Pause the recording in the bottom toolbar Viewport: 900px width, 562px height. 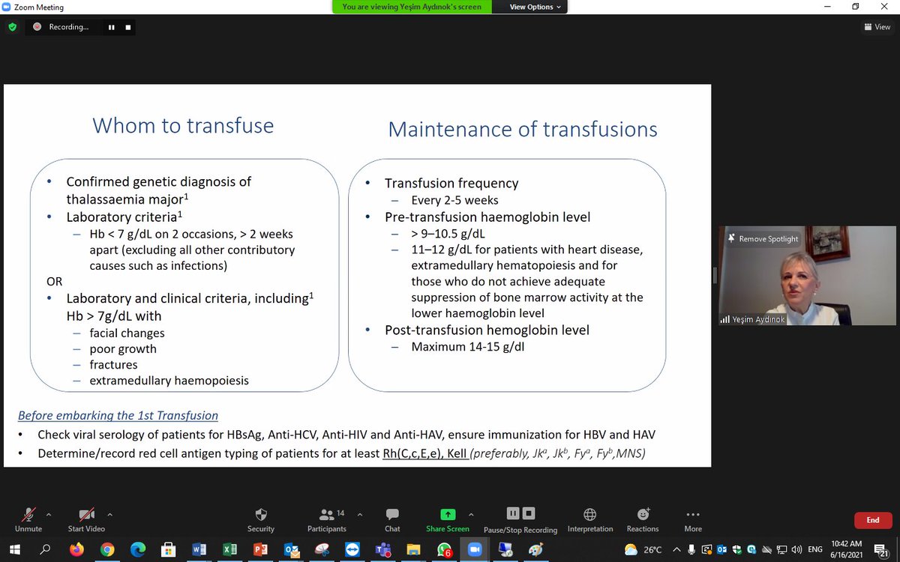(x=513, y=513)
